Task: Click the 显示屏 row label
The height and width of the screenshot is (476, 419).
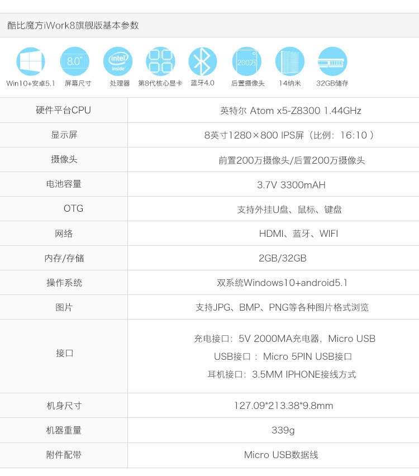Action: click(64, 135)
